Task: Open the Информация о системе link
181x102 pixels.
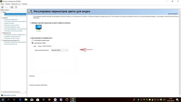Action: point(9,95)
